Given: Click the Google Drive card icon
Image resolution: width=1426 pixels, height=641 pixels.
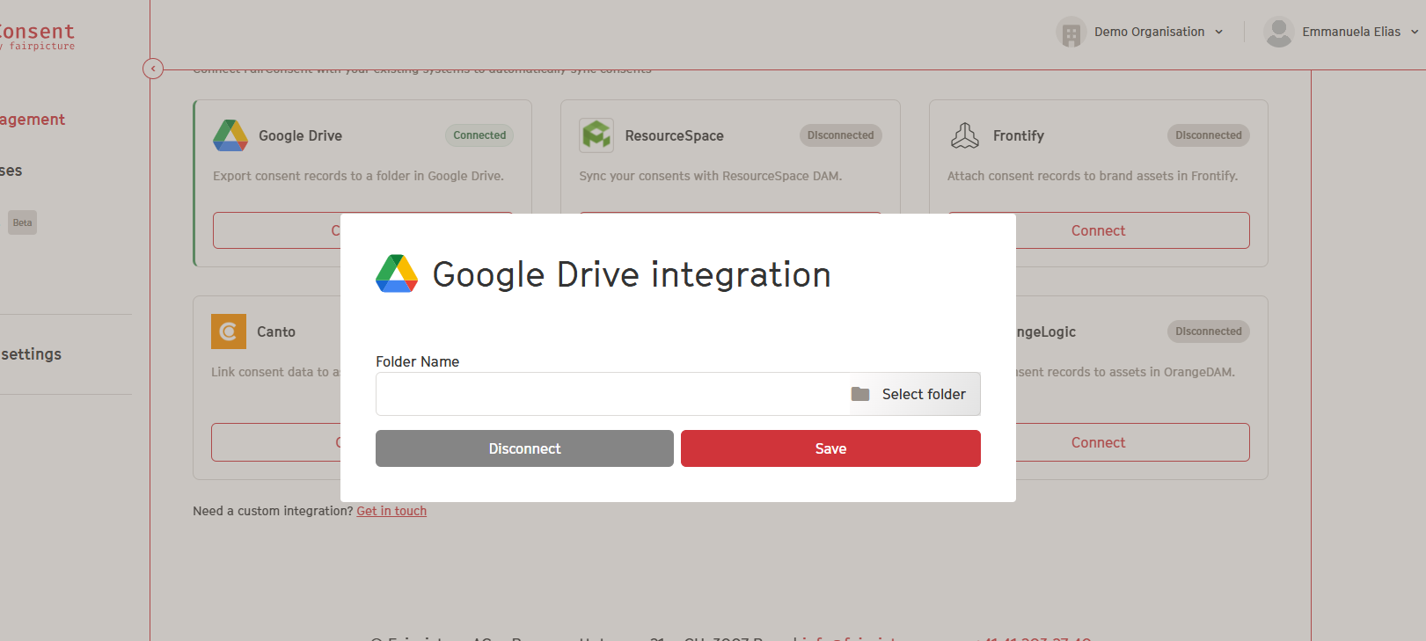Looking at the screenshot, I should (x=230, y=135).
